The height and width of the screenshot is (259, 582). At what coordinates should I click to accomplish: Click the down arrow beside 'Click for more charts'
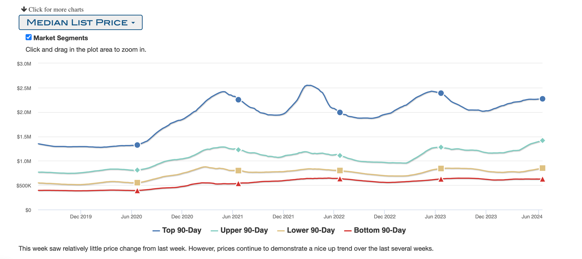pyautogui.click(x=24, y=9)
